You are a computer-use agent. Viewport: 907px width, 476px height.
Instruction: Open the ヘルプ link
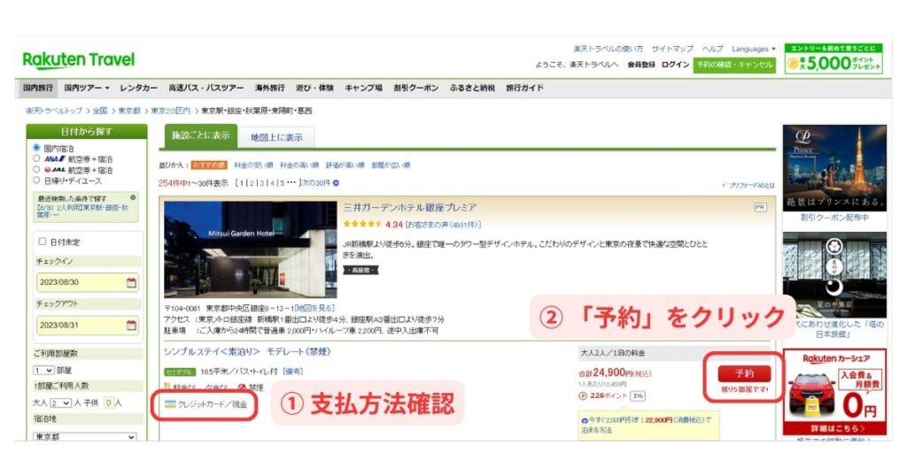coord(713,49)
